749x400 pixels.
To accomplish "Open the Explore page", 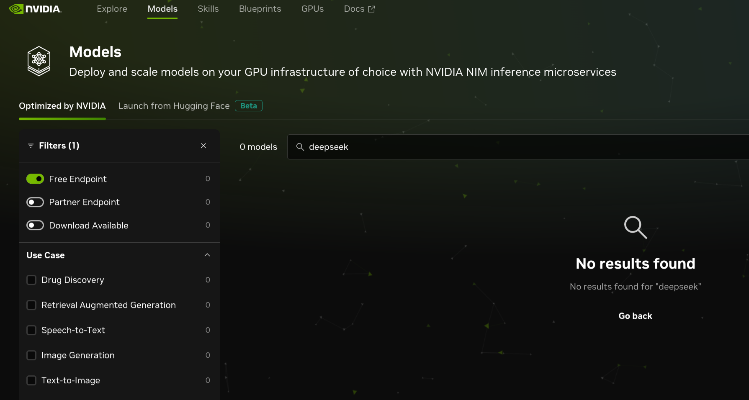I will click(112, 9).
